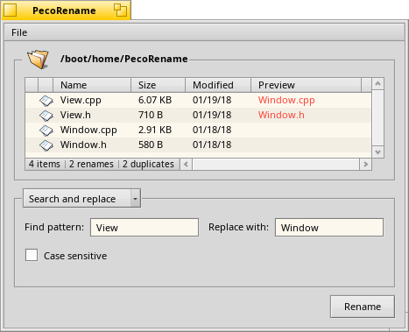The width and height of the screenshot is (409, 332).
Task: Select the Window.h file name
Action: pyautogui.click(x=83, y=145)
